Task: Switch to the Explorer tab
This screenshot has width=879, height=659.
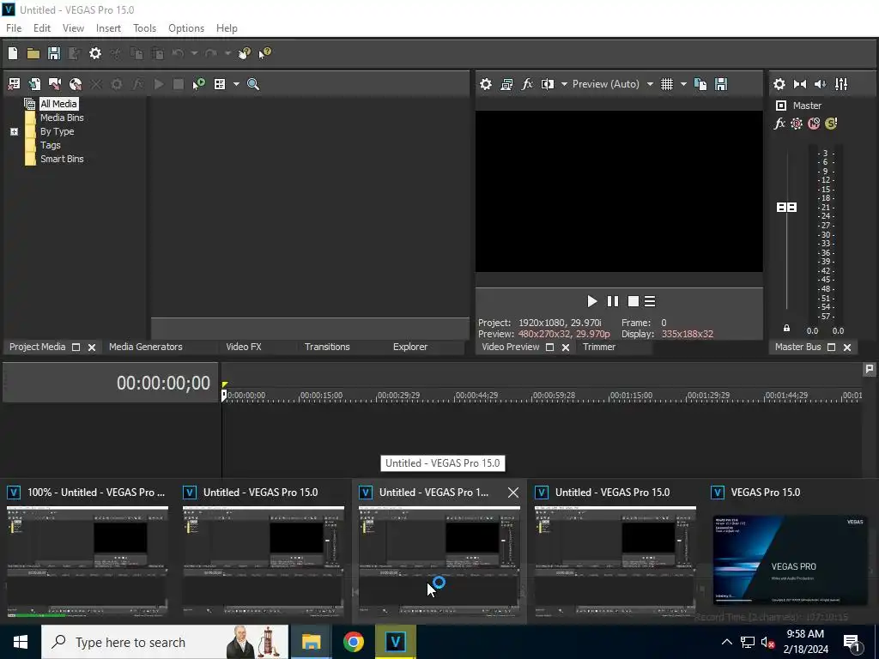Action: pyautogui.click(x=410, y=347)
